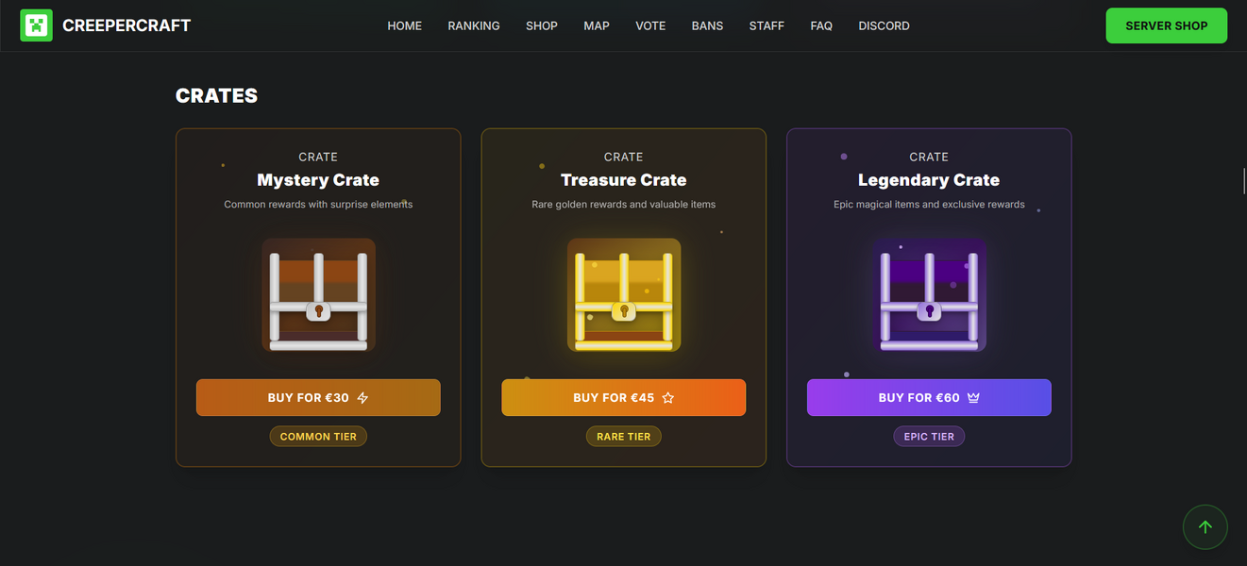Open the BANS page link
1247x566 pixels.
pos(707,25)
